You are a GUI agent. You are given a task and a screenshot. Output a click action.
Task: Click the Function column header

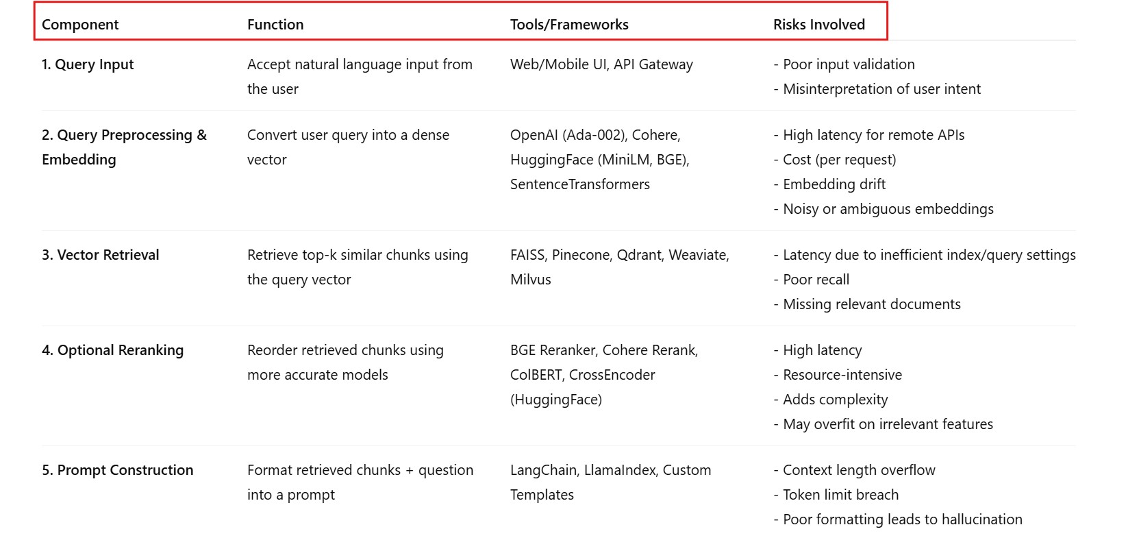pyautogui.click(x=275, y=25)
